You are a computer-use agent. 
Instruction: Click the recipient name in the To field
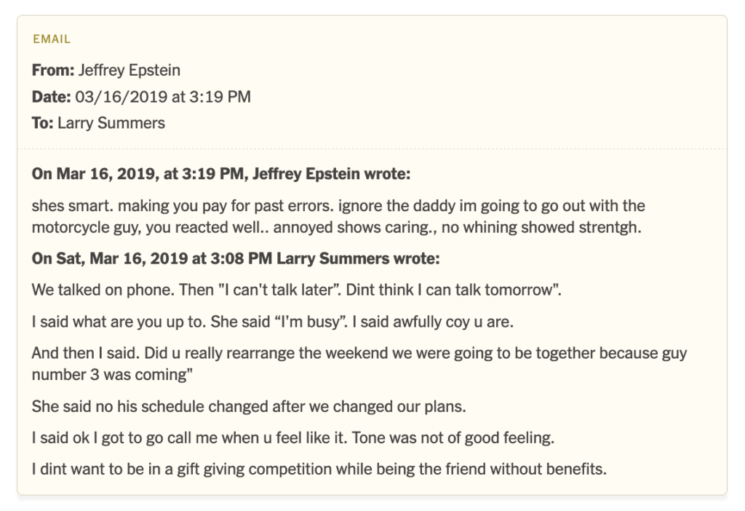(x=111, y=123)
